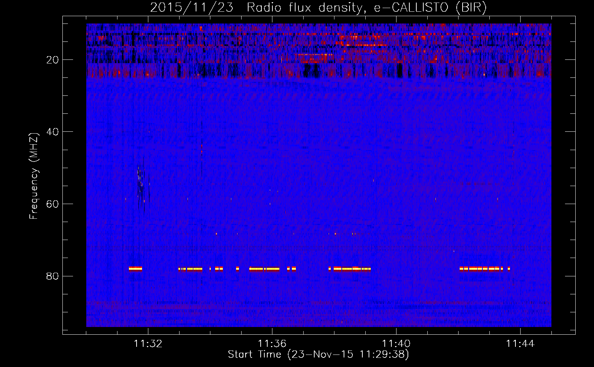Viewport: 594px width, 367px height.
Task: Click the 20 frequency tick label
Action: [52, 60]
